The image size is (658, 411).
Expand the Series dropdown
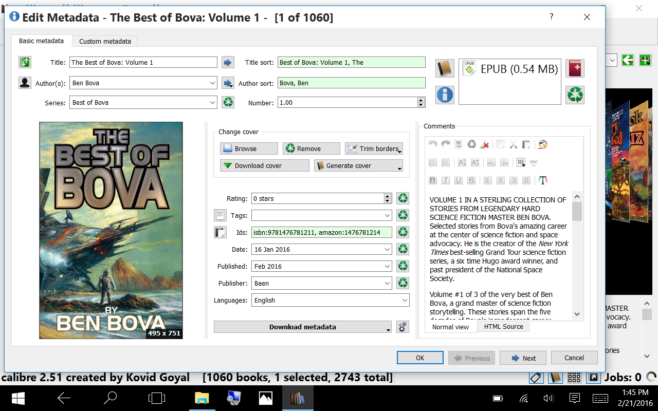tap(213, 102)
